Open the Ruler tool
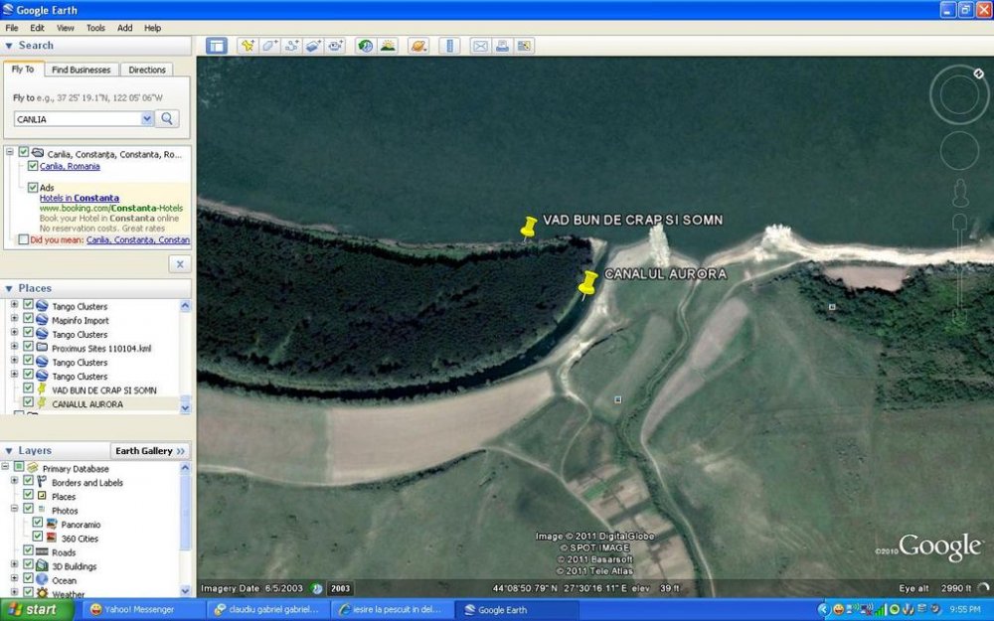The height and width of the screenshot is (621, 994). point(449,46)
